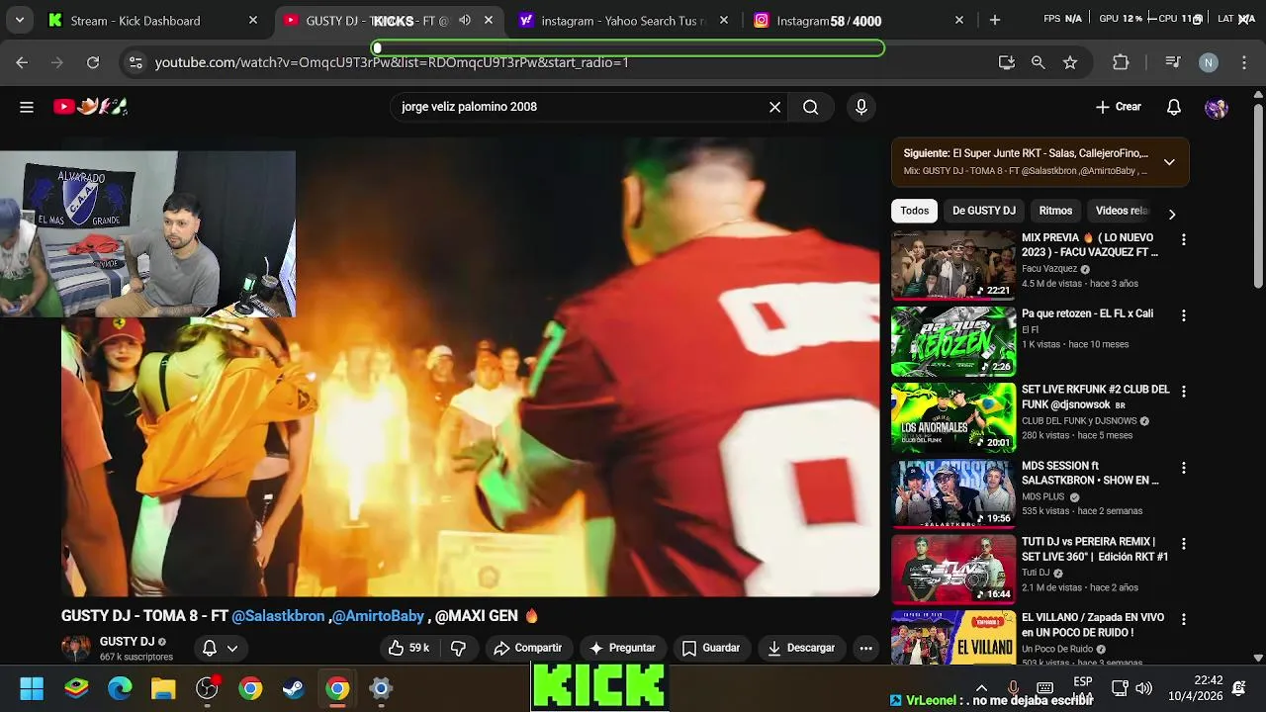Open more actions three-dot button below video
Screen dimensions: 1266x712
(x=865, y=648)
